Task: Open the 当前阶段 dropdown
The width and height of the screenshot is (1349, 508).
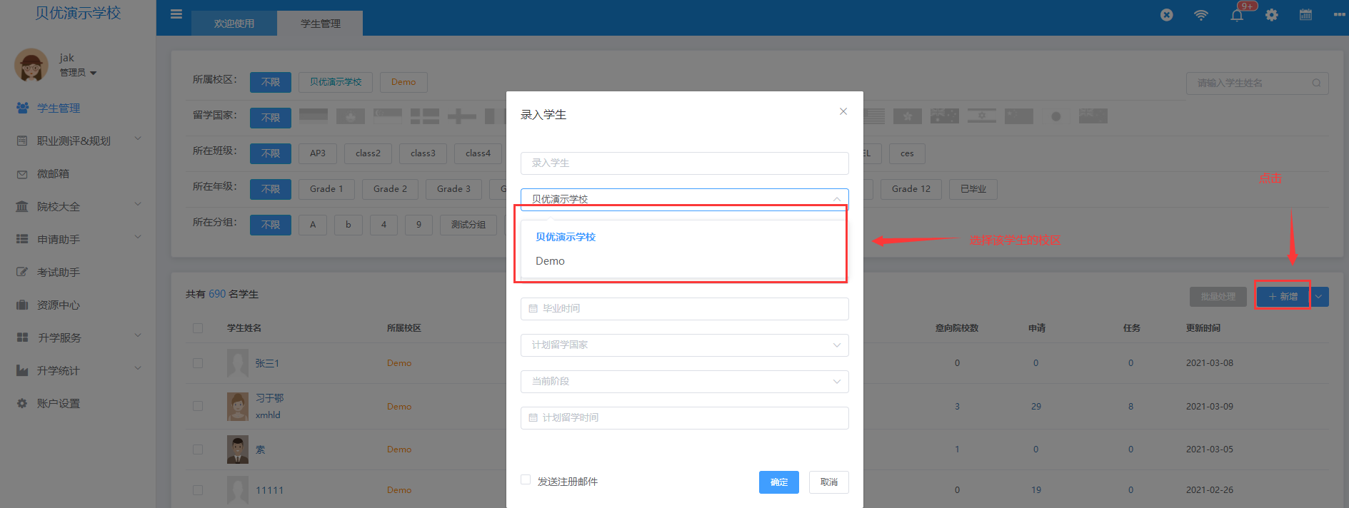Action: tap(684, 382)
